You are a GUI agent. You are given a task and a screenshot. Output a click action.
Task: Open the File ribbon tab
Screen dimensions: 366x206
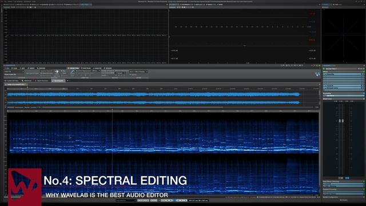click(7, 68)
